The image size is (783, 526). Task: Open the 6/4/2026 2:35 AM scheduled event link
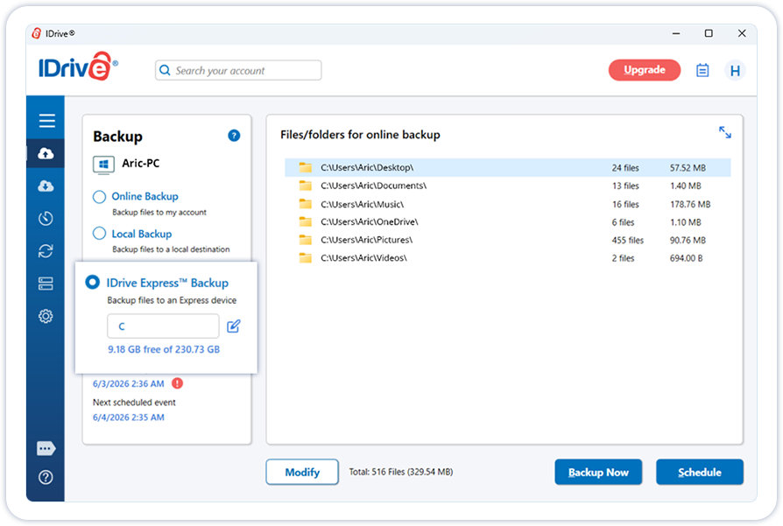(x=129, y=417)
